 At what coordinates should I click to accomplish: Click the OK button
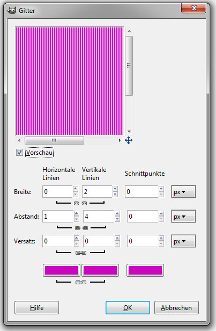[x=128, y=307]
